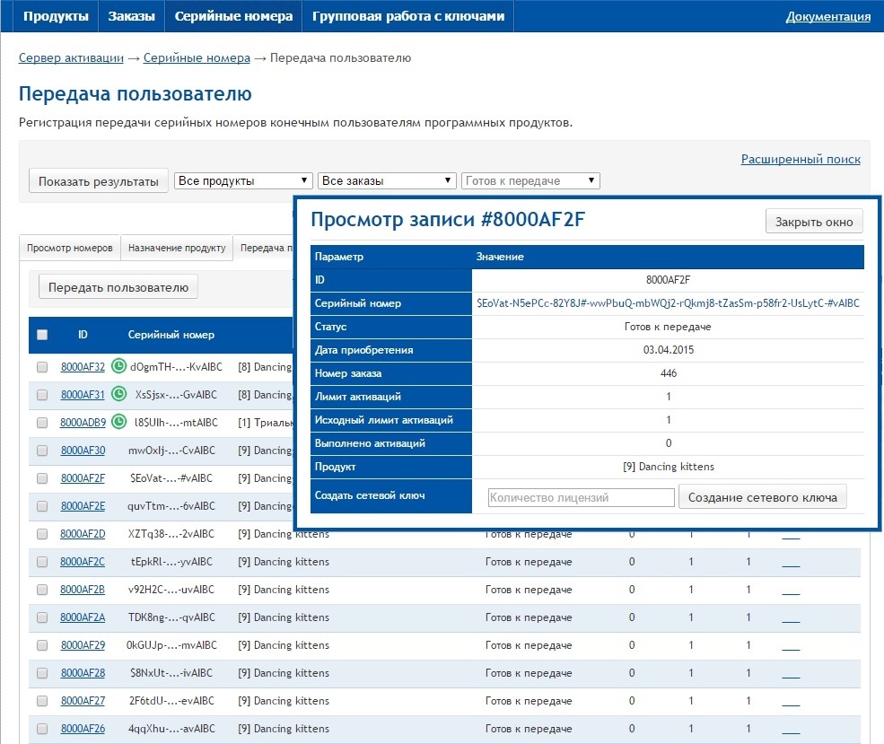Click green clock icon beside 8000AF31
Screen dimensions: 884x744
pos(118,394)
